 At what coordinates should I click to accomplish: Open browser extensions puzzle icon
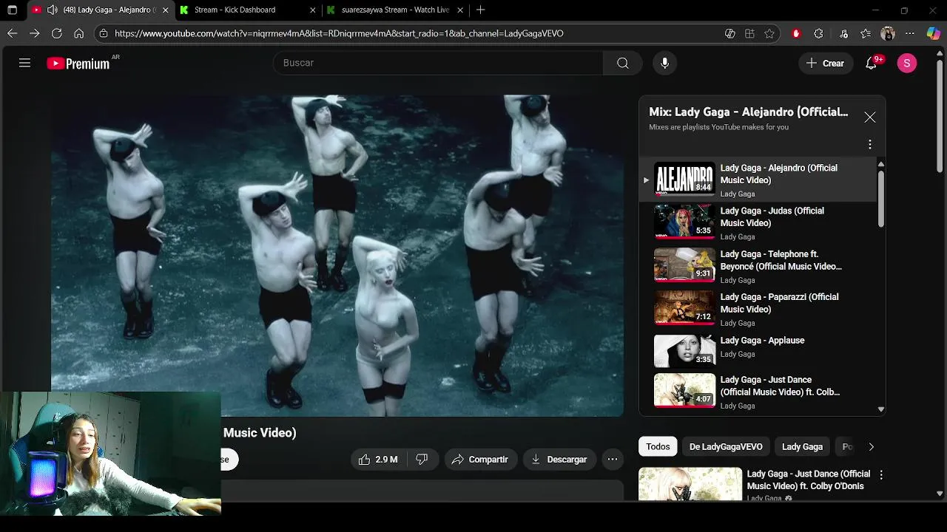tap(818, 33)
